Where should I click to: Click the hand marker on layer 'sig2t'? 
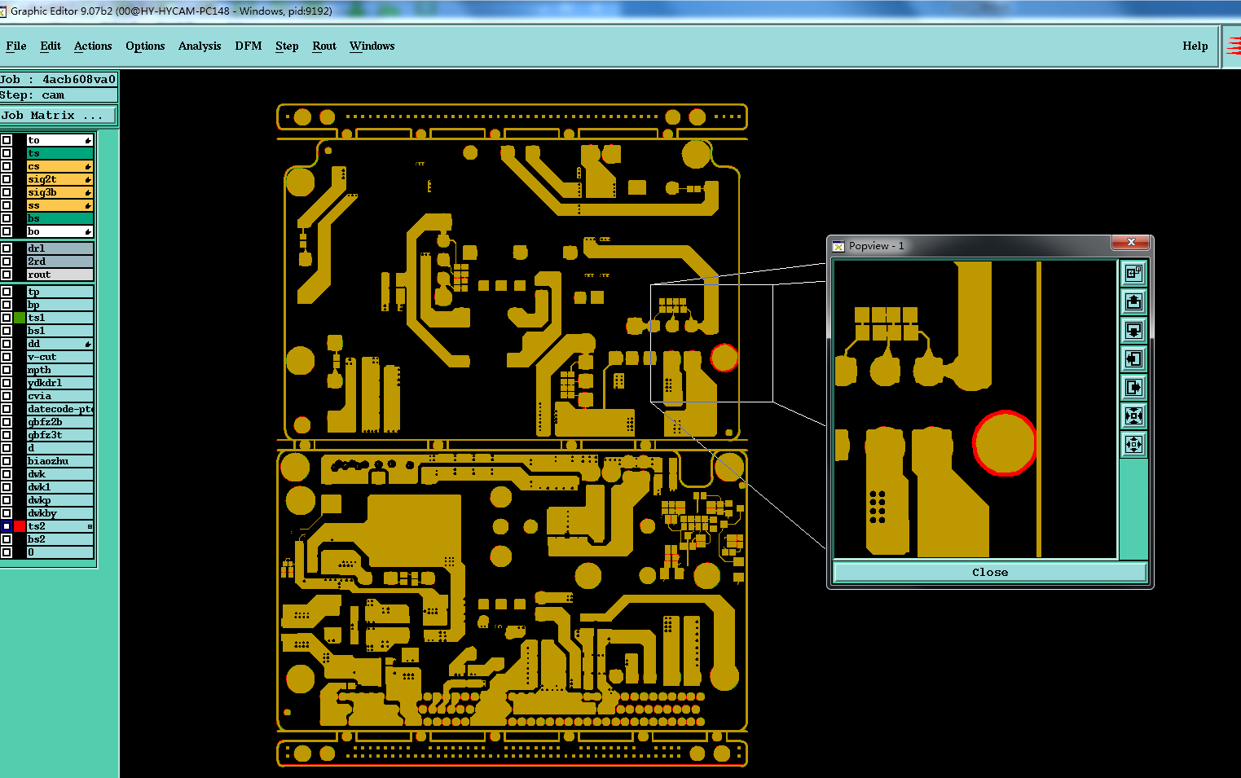point(88,180)
